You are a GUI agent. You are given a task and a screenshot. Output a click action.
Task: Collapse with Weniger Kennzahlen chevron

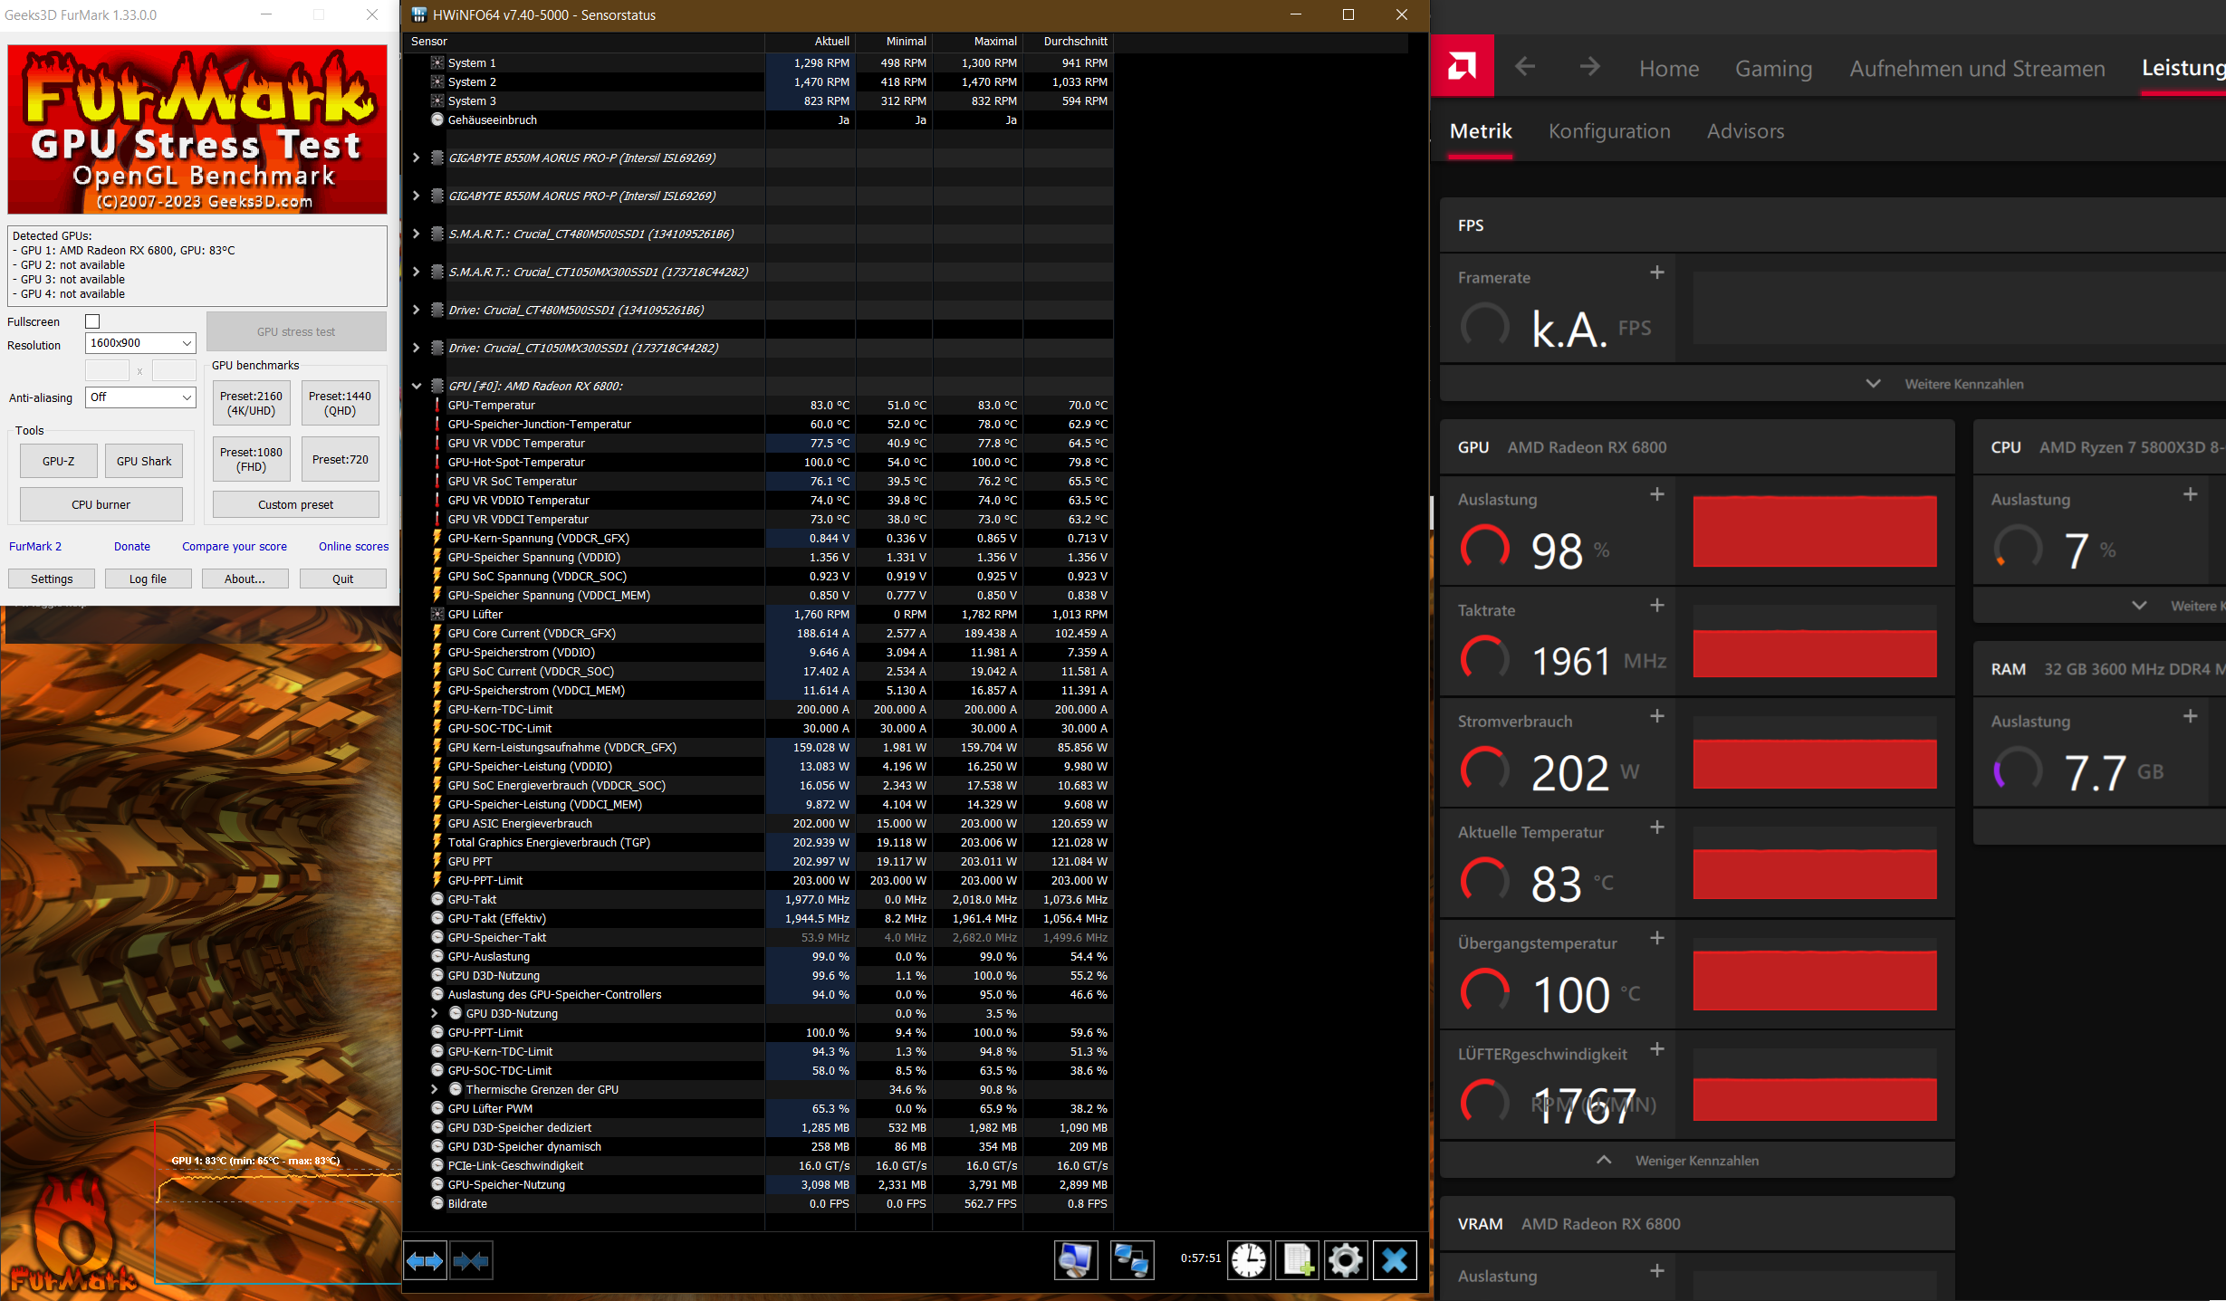(1604, 1160)
